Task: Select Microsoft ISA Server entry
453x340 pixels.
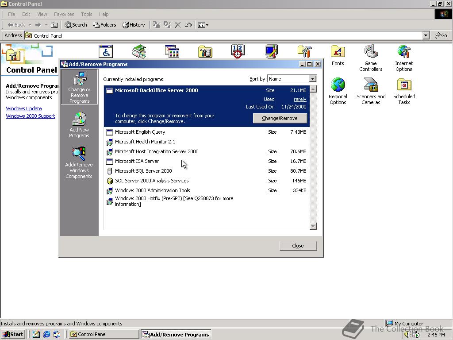Action: [x=207, y=161]
